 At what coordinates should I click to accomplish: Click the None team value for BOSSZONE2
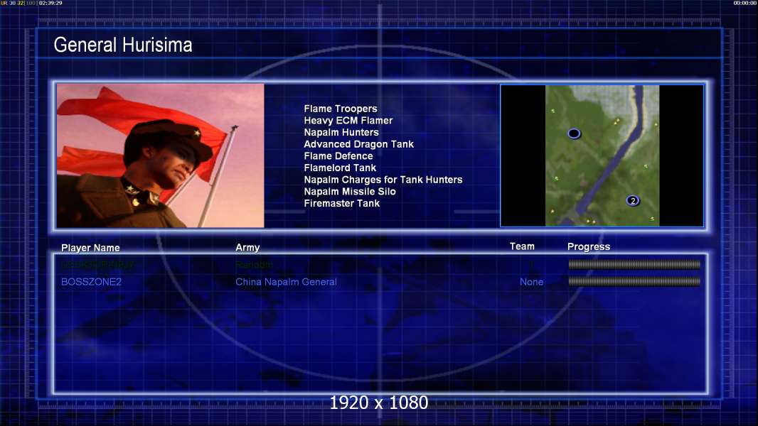[531, 282]
